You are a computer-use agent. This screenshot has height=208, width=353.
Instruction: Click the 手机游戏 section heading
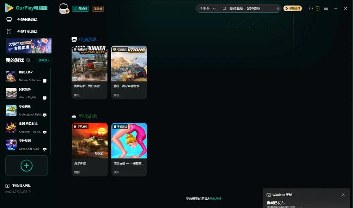click(x=88, y=116)
